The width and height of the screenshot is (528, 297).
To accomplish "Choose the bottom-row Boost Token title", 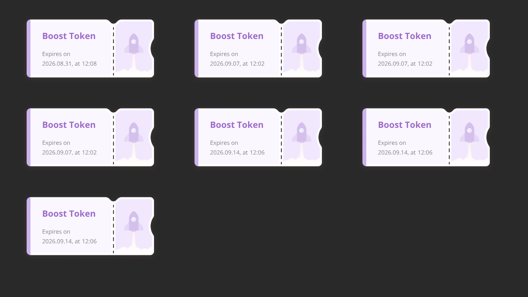I will (x=69, y=214).
